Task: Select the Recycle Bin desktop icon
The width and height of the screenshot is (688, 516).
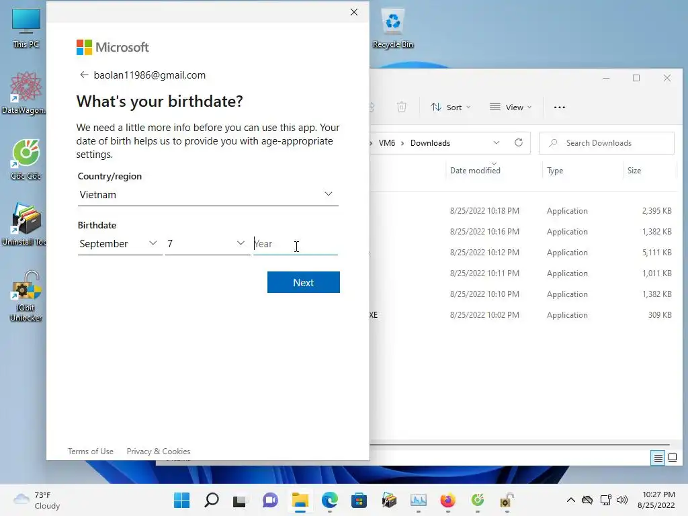Action: [x=392, y=28]
